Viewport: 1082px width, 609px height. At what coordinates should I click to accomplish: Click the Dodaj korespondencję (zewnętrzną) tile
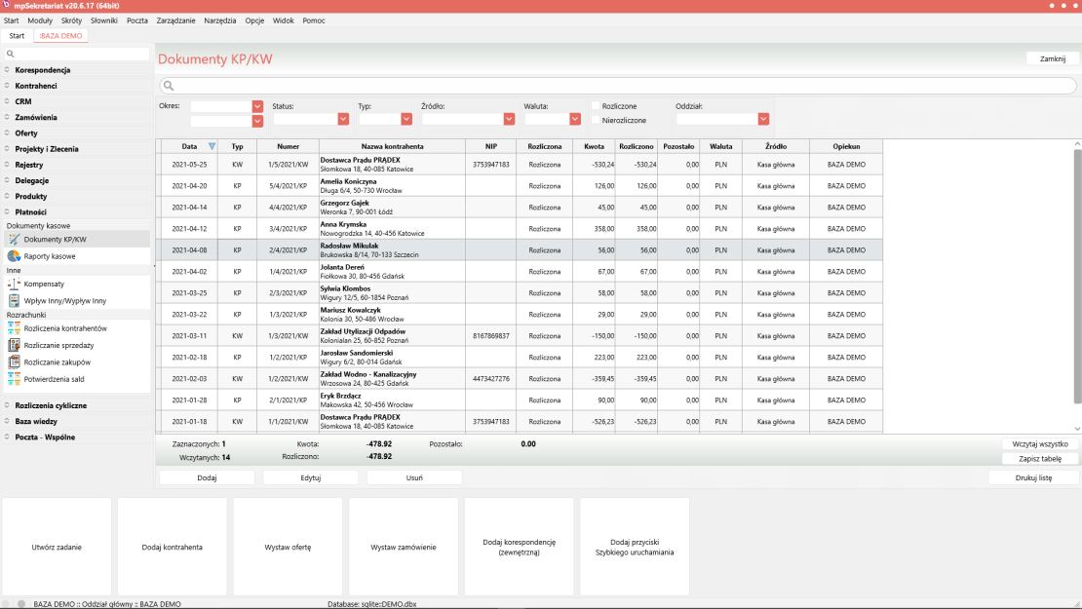(519, 547)
